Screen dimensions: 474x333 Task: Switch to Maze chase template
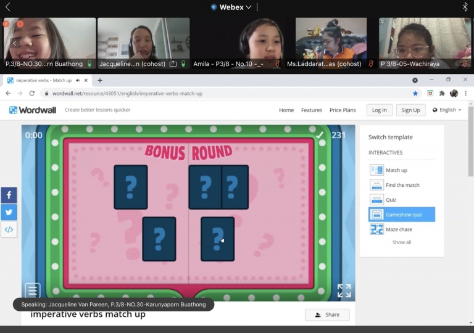pos(402,229)
